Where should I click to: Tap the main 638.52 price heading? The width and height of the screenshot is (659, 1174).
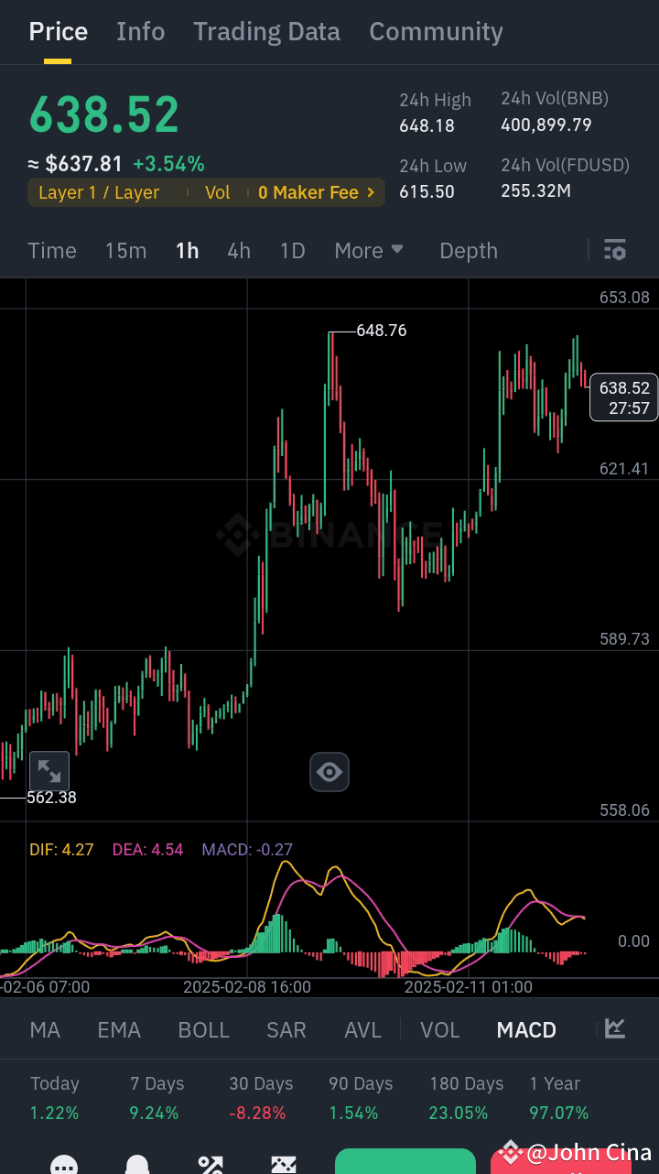104,114
